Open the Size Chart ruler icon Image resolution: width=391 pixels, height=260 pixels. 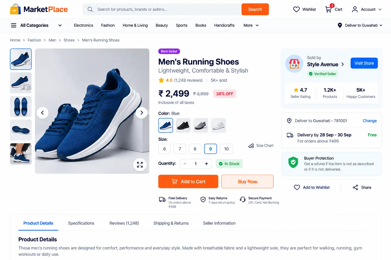[251, 145]
